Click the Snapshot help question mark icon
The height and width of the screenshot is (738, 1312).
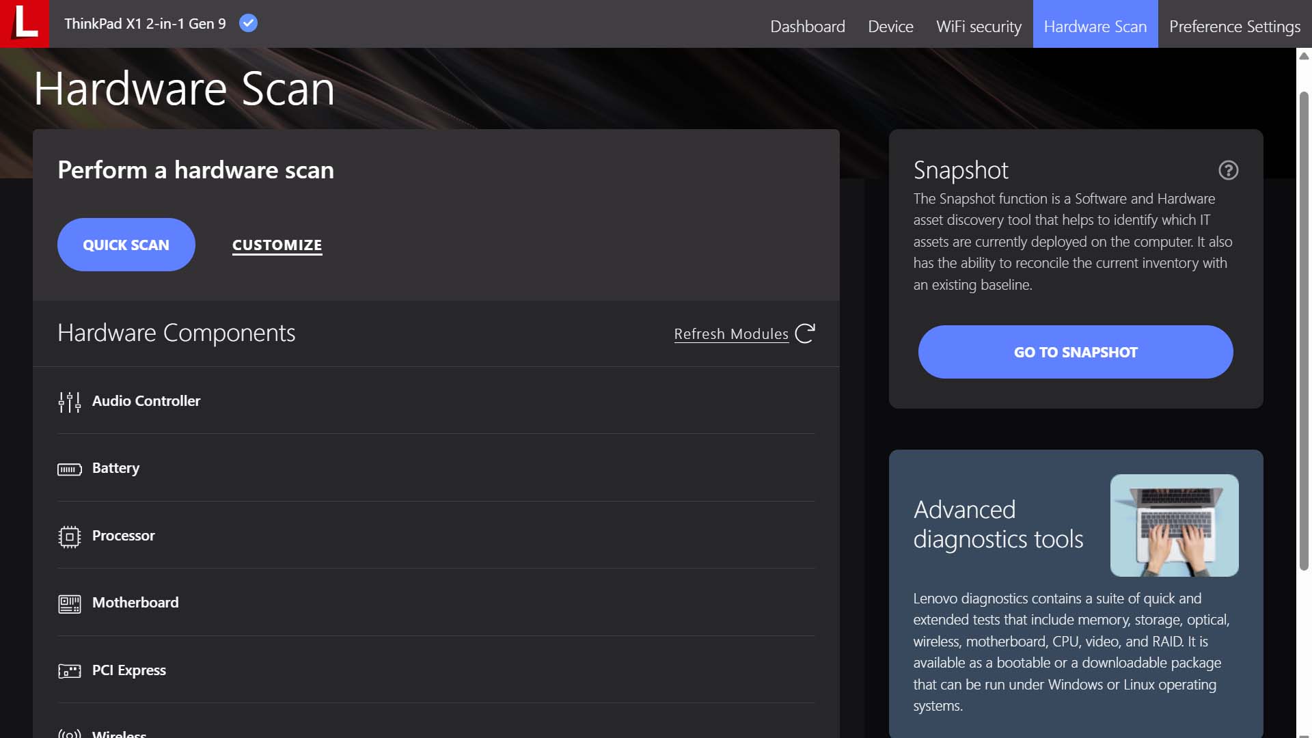tap(1228, 170)
